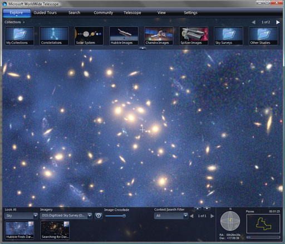Open the My Collections folder
This screenshot has height=244, width=285.
(19, 36)
